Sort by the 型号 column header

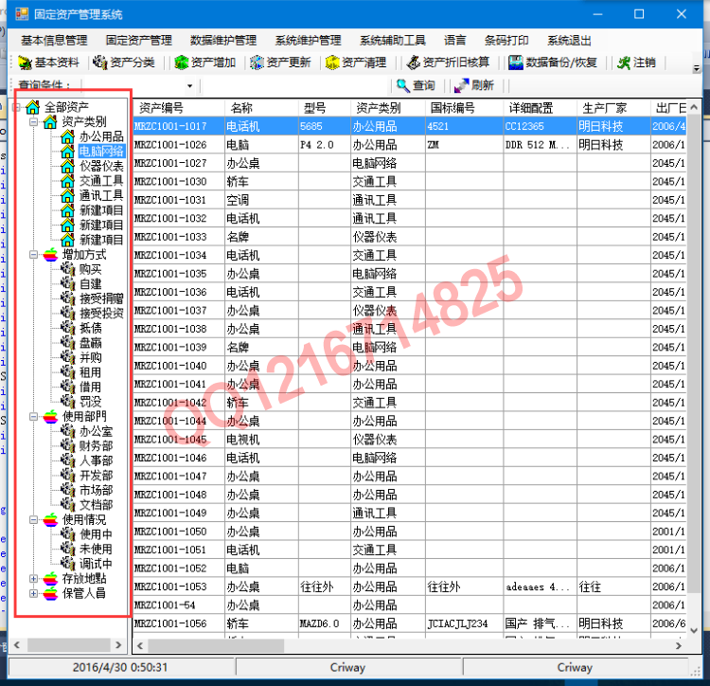click(324, 108)
